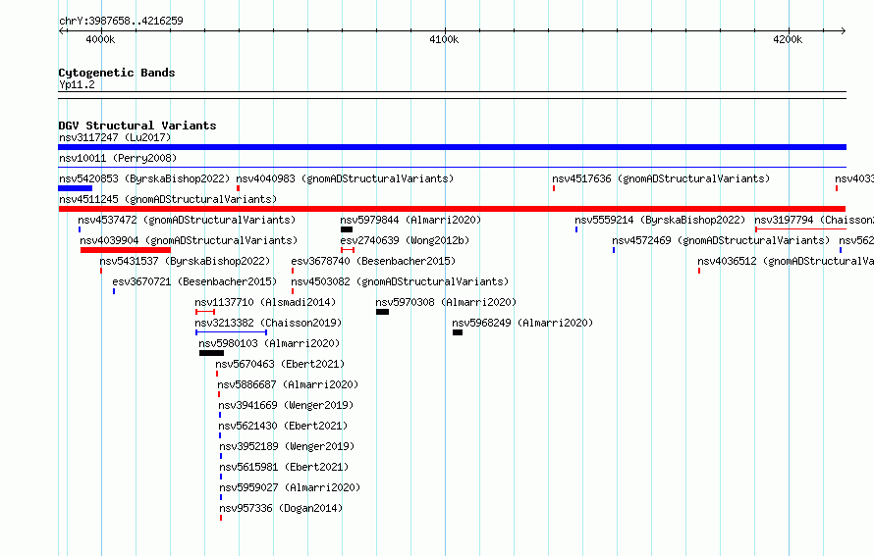This screenshot has width=874, height=556.
Task: Select the black bar under nsv5968249
Action: pos(458,332)
